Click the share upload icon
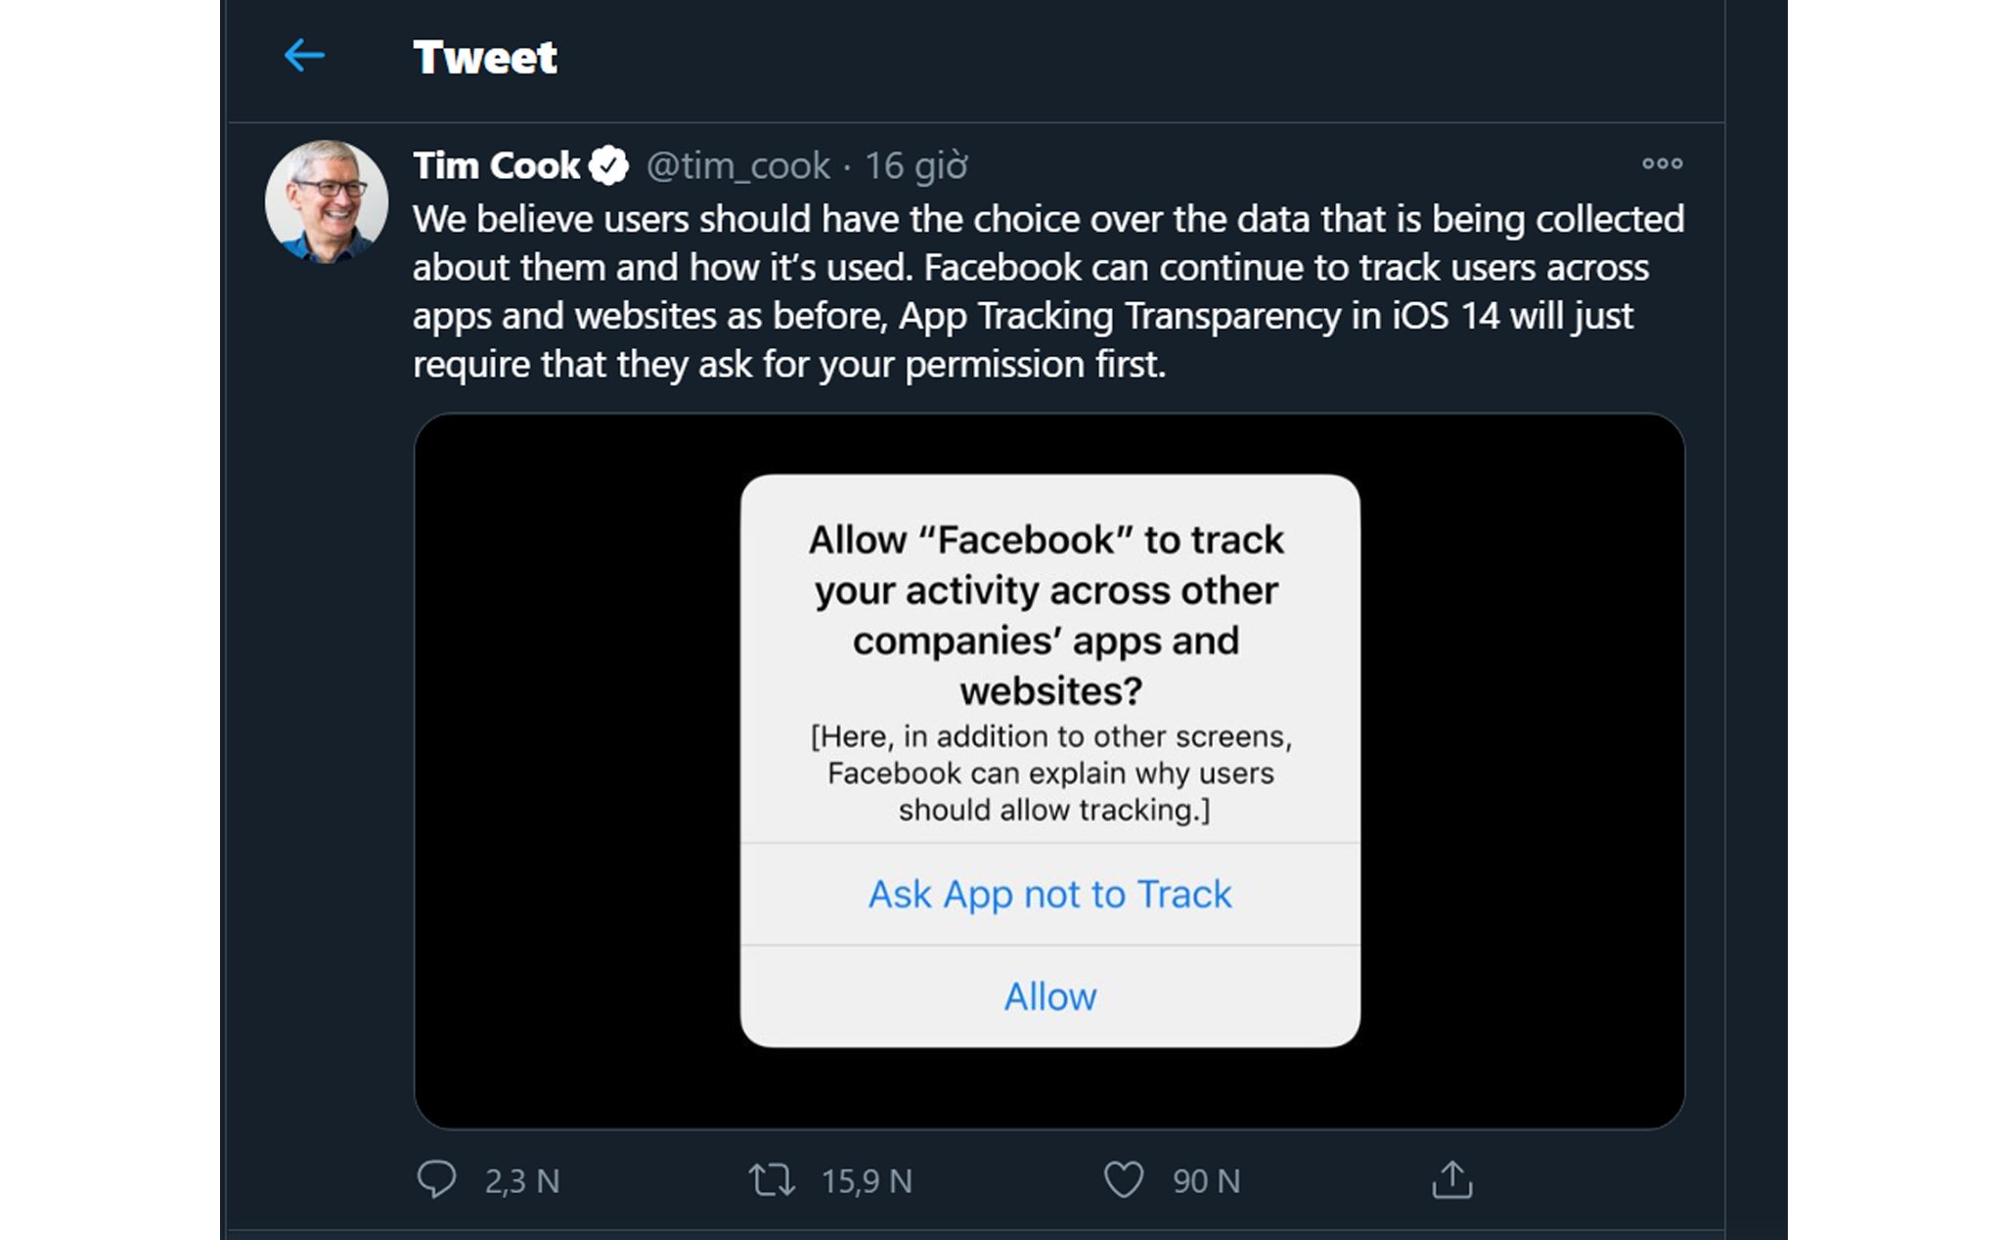The width and height of the screenshot is (2003, 1240). 1454,1180
